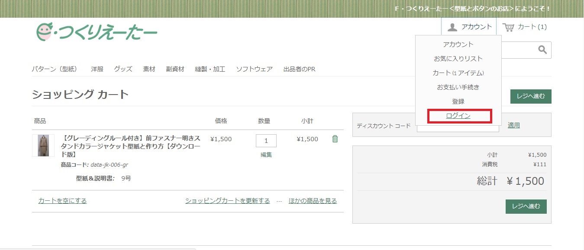The width and height of the screenshot is (584, 250).
Task: Click 編集 to edit item quantity
Action: [x=265, y=154]
